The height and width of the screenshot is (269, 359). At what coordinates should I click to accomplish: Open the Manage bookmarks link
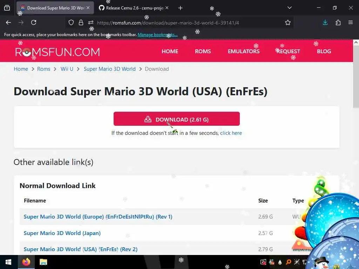click(x=157, y=35)
